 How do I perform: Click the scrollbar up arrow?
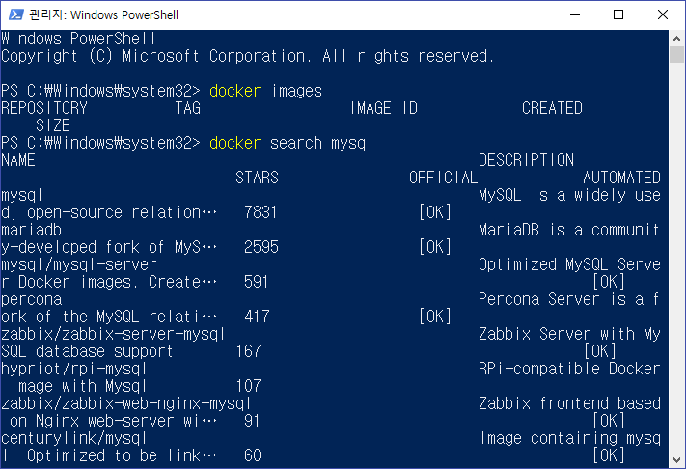[x=676, y=39]
